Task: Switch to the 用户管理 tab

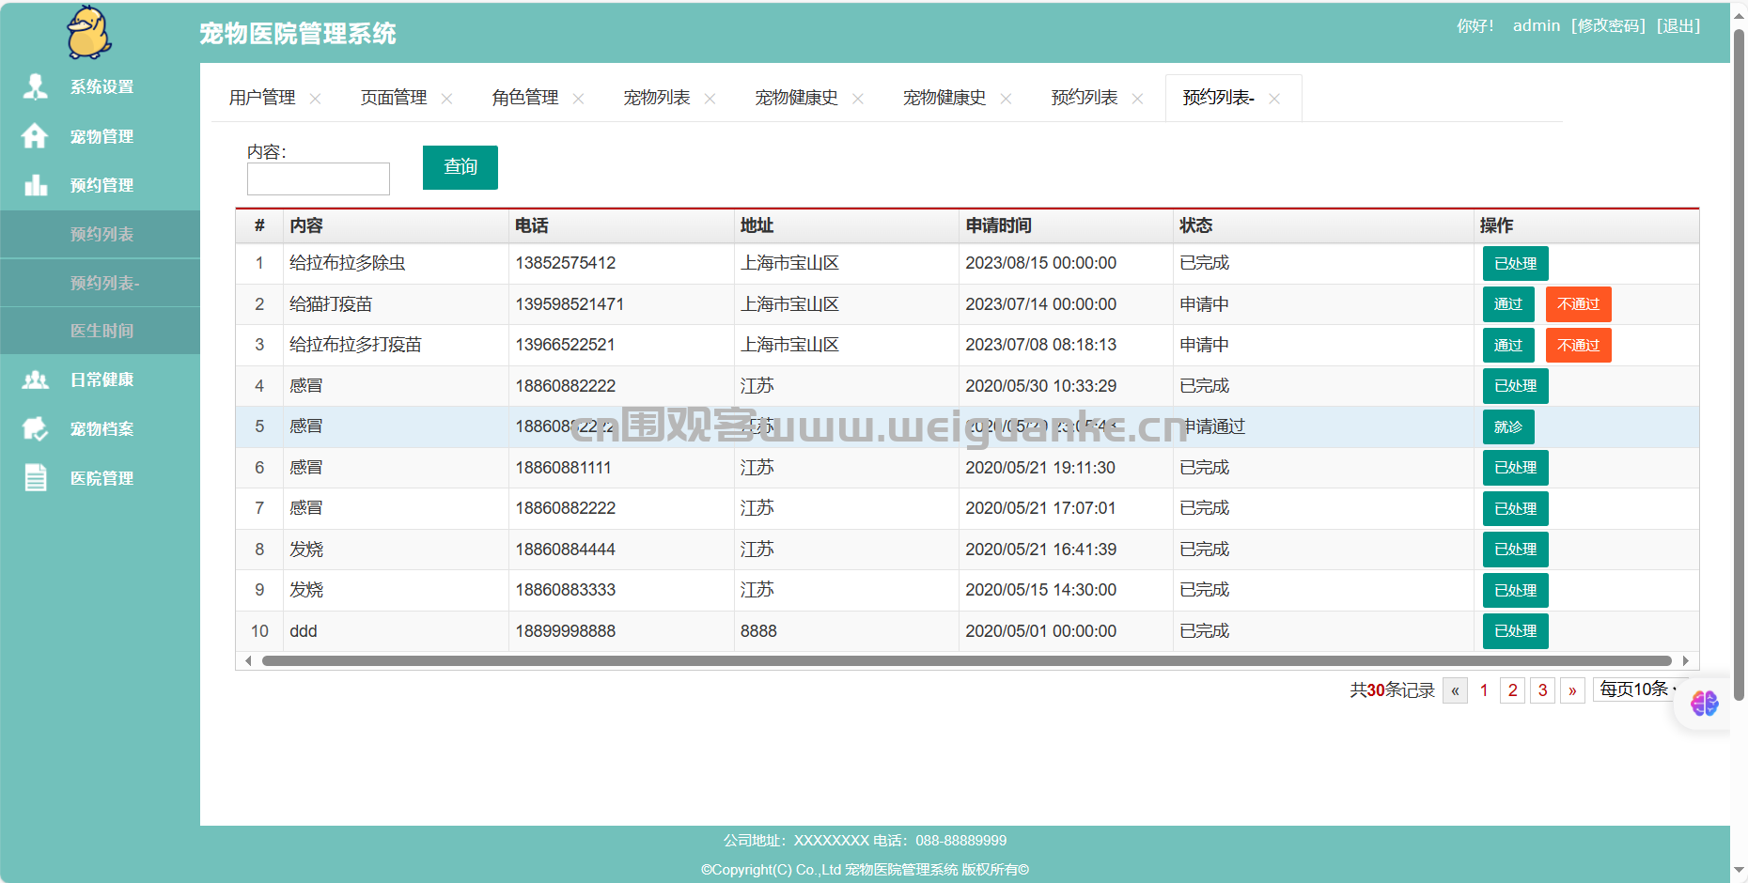Action: 262,98
